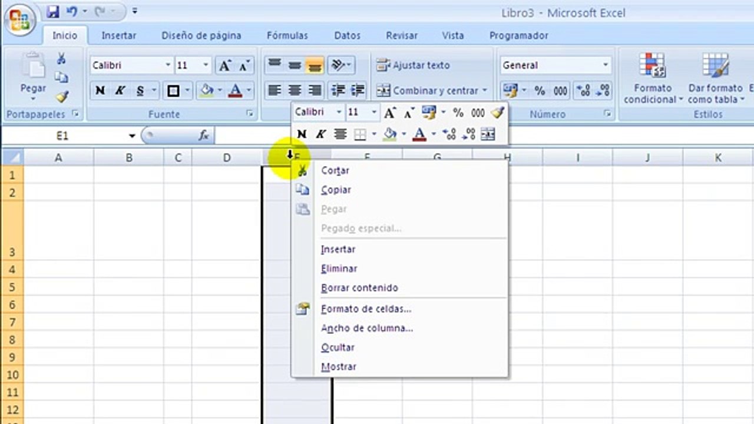Align text right in ribbon

(x=315, y=90)
